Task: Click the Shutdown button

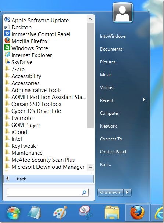Action: [x=110, y=193]
